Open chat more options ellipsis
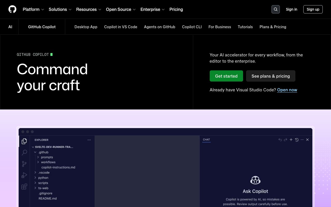This screenshot has width=331, height=207. click(x=302, y=140)
